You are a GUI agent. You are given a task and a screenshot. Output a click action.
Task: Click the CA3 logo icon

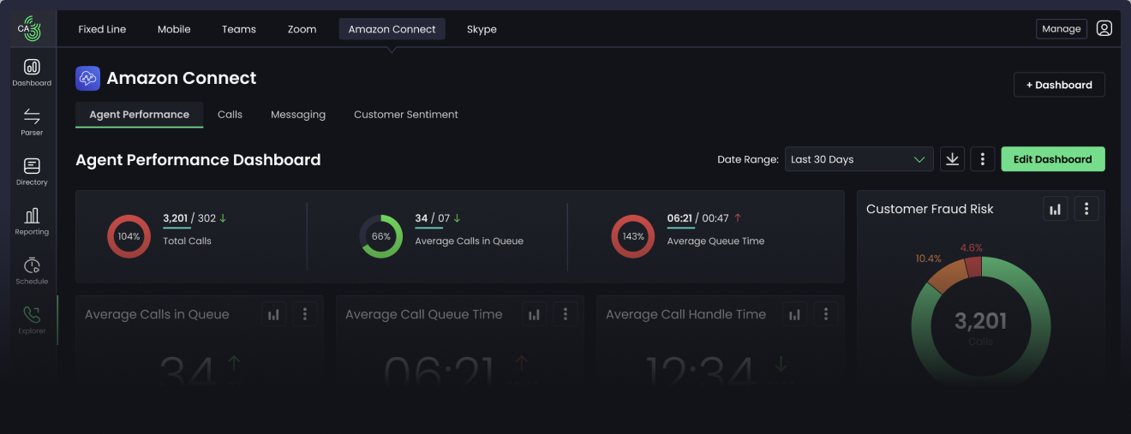click(x=29, y=29)
